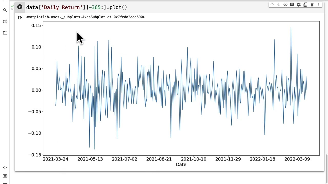Delete the current cell
328x184 pixels.
click(x=312, y=5)
